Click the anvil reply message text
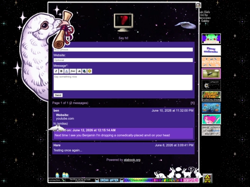Viewport: 250px width, 187px height. click(x=112, y=135)
